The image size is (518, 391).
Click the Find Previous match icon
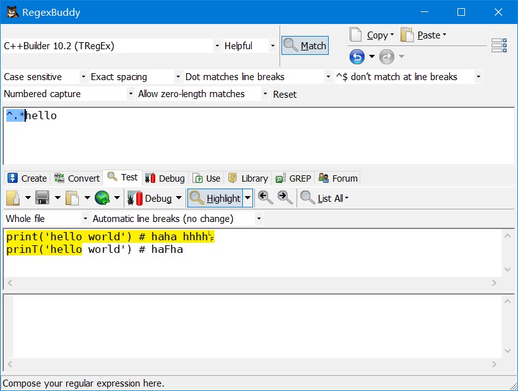point(265,198)
